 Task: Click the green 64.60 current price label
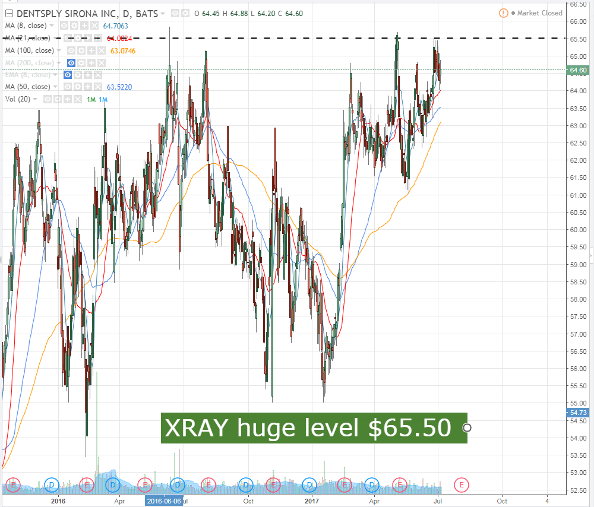[578, 70]
